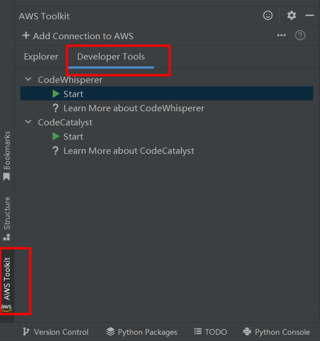
Task: Toggle AWS Toolkit sidebar button
Action: tap(7, 284)
